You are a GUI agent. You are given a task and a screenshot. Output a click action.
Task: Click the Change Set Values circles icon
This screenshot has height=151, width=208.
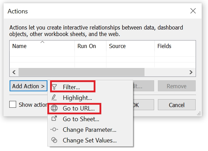[x=54, y=140]
